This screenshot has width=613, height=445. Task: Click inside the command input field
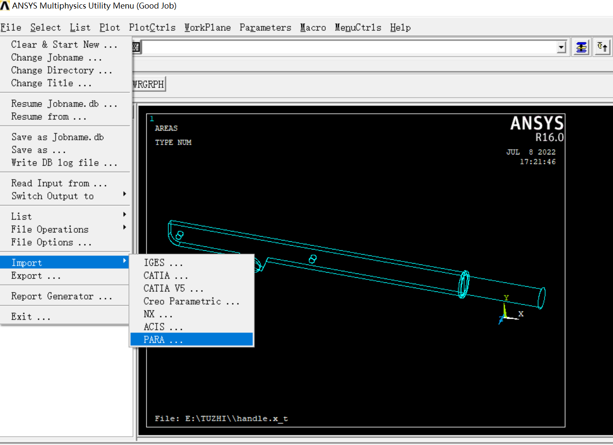point(343,47)
